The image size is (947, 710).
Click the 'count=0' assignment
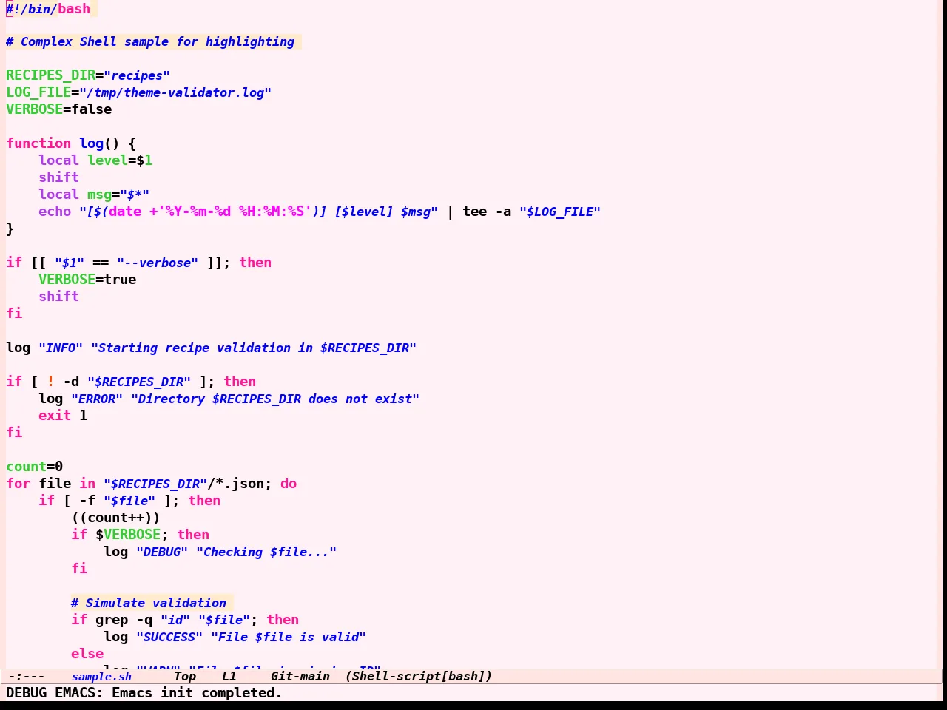tap(35, 467)
